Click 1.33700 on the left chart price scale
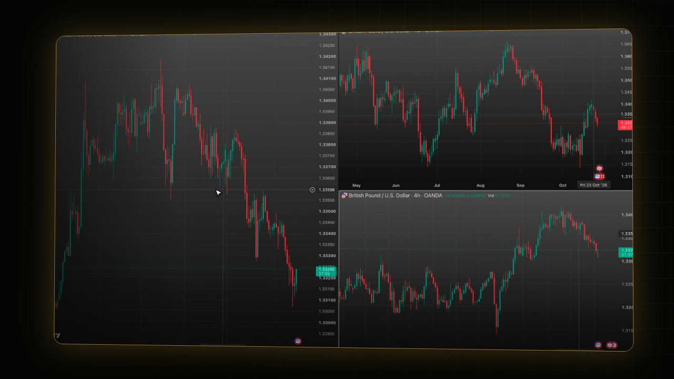Screen dimensions: 674x379 [x=327, y=167]
